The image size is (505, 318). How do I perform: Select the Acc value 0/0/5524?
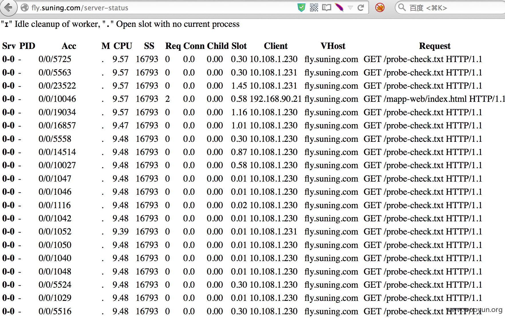pos(55,285)
